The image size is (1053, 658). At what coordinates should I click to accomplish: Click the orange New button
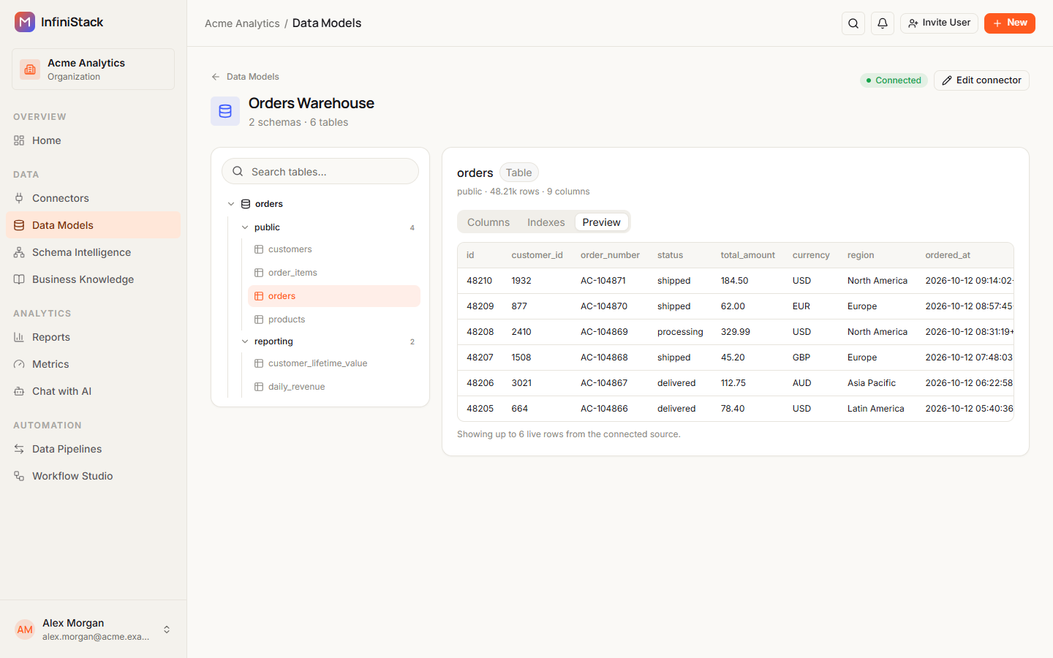1010,23
